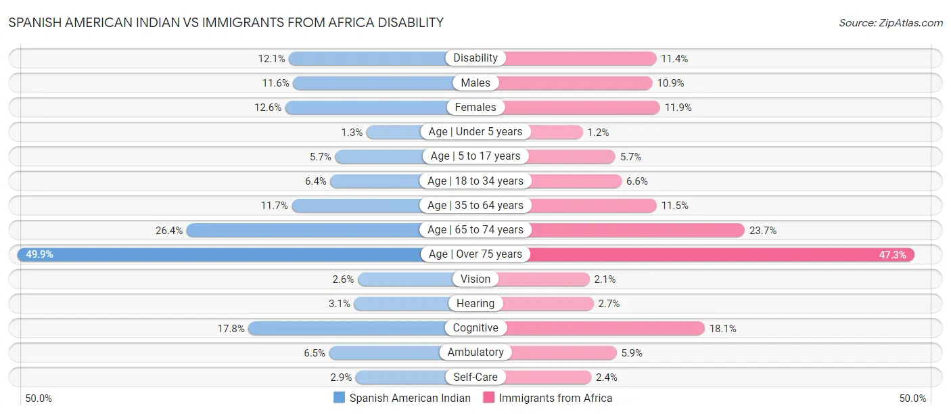Select the Males category label
Viewport: 951px width, 414px height.
pos(475,83)
